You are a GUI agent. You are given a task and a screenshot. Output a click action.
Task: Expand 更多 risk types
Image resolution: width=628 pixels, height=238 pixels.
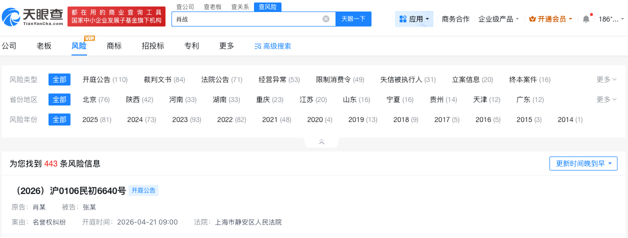click(x=606, y=79)
